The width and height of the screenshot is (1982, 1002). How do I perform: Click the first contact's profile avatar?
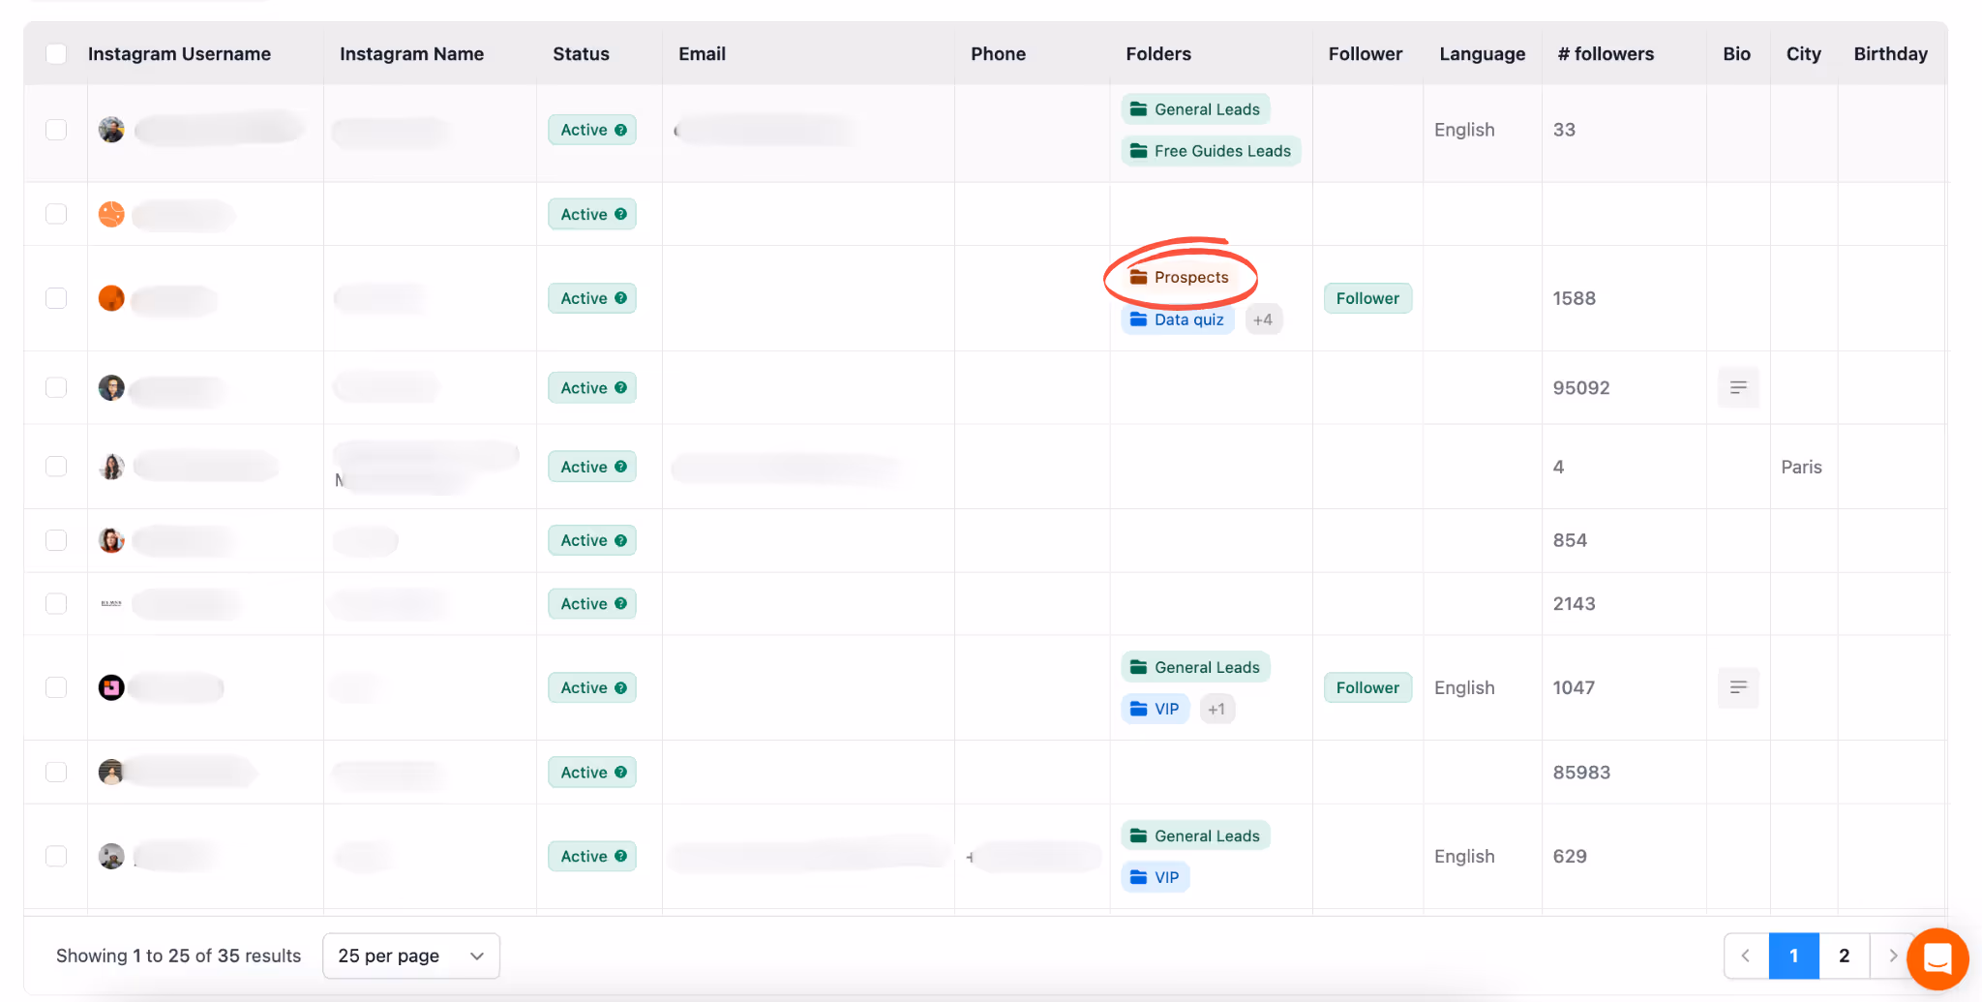point(110,129)
